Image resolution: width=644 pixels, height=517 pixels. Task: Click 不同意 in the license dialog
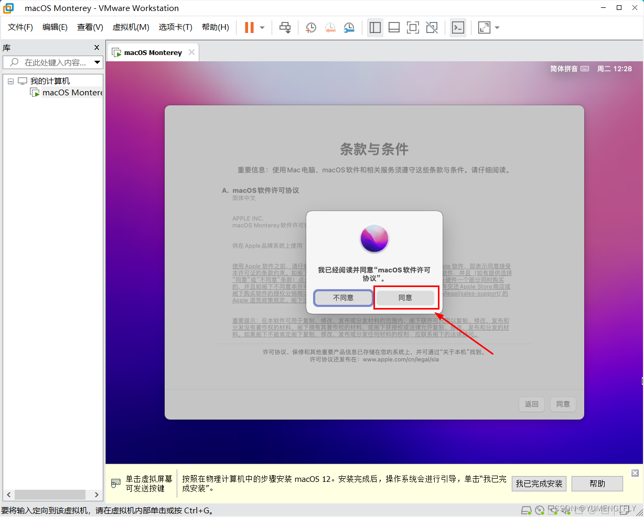click(344, 298)
